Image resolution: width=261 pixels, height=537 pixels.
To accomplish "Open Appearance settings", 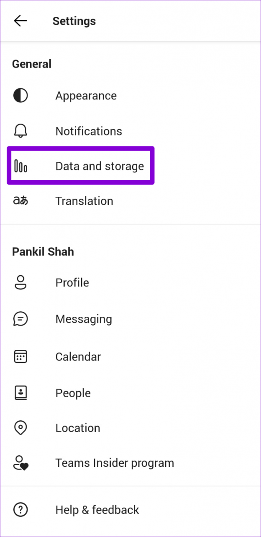I will tap(86, 96).
